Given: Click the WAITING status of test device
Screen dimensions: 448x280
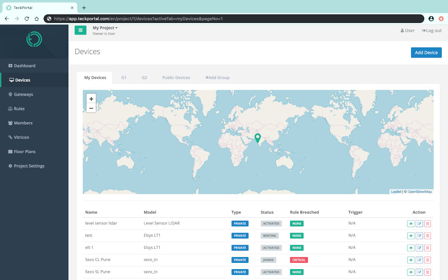Looking at the screenshot, I should pos(269,236).
